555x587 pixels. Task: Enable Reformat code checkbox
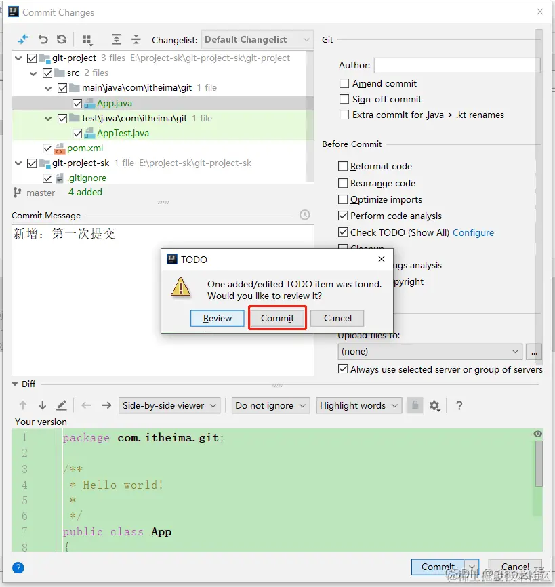343,166
